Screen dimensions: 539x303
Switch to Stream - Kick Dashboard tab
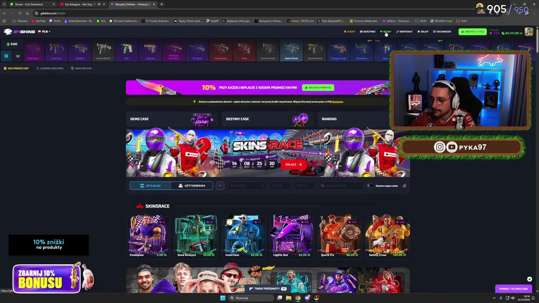point(32,4)
